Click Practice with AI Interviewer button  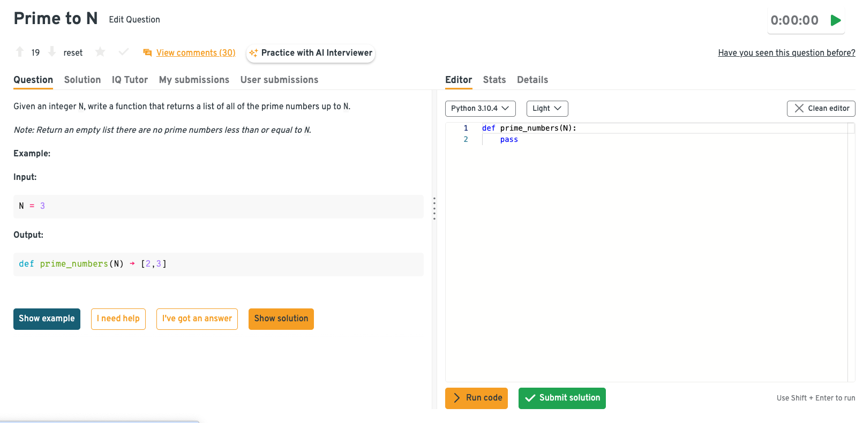pos(311,53)
